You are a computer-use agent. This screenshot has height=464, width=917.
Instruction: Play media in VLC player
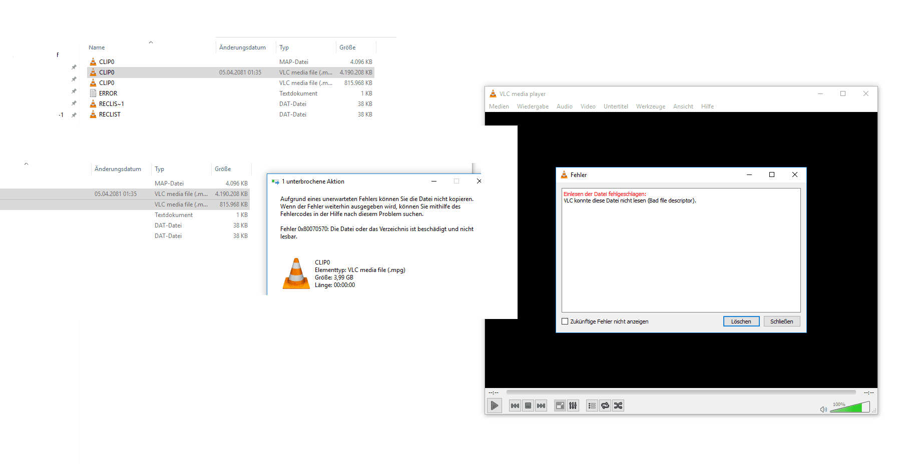[x=495, y=405]
